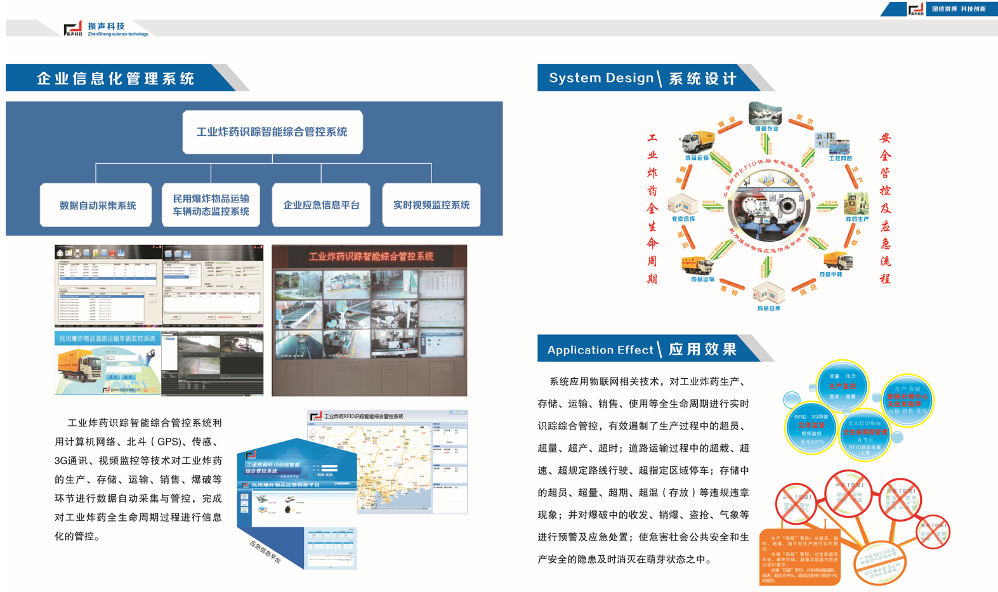Open the 数据自动采集系统 box

point(96,205)
